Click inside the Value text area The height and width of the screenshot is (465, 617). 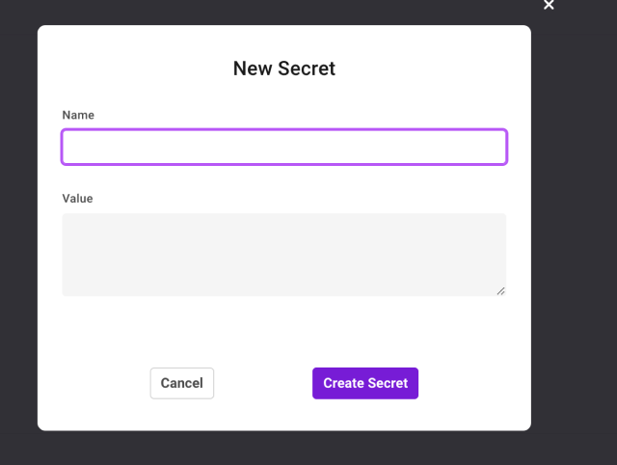pyautogui.click(x=284, y=255)
